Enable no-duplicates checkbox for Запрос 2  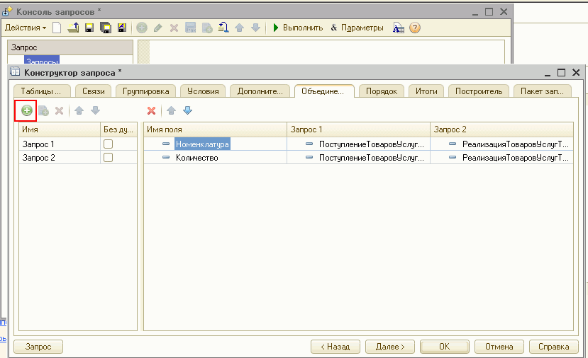109,158
